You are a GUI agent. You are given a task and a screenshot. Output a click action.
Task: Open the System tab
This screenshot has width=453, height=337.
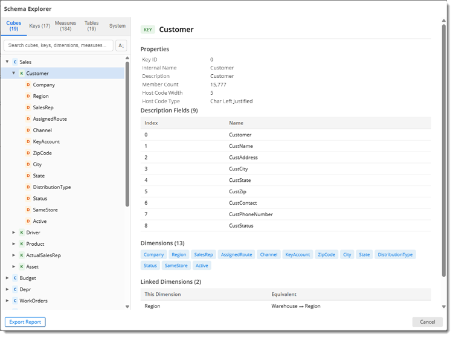(x=117, y=26)
